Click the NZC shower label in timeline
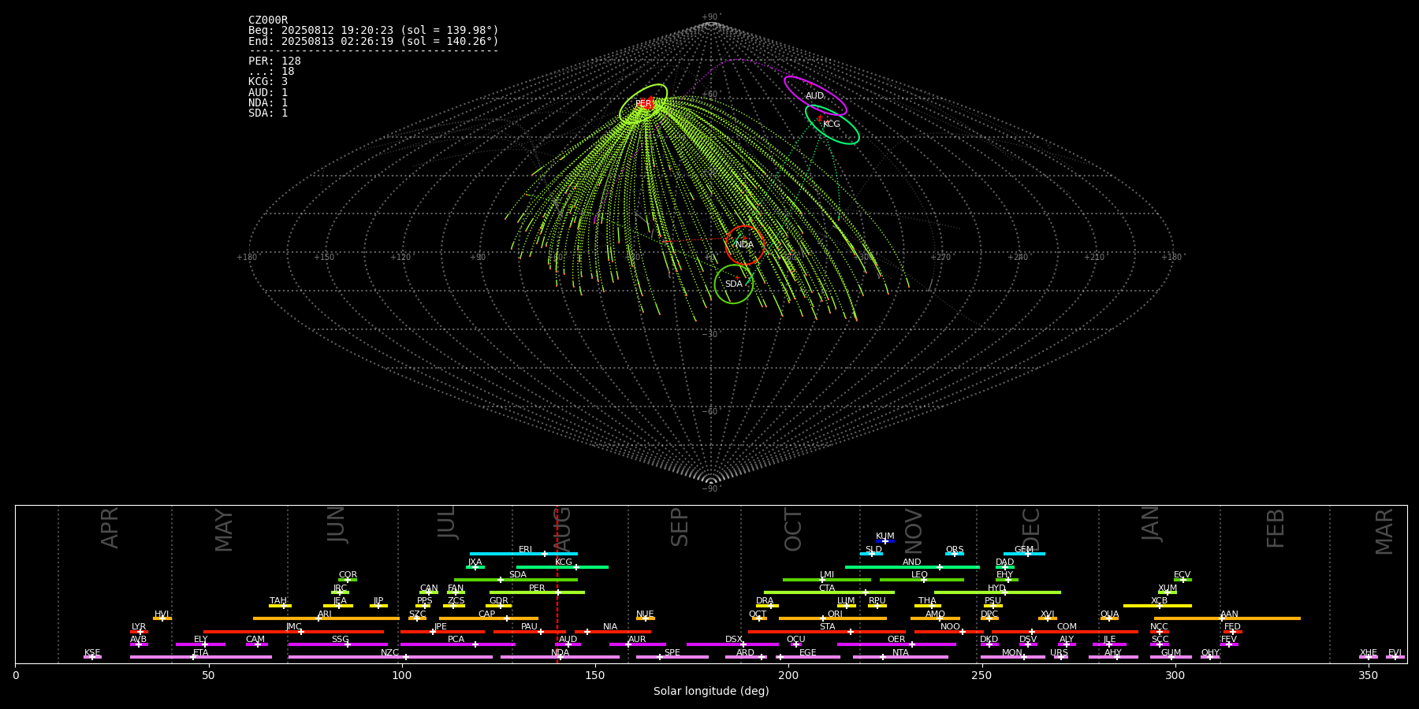 pos(389,653)
